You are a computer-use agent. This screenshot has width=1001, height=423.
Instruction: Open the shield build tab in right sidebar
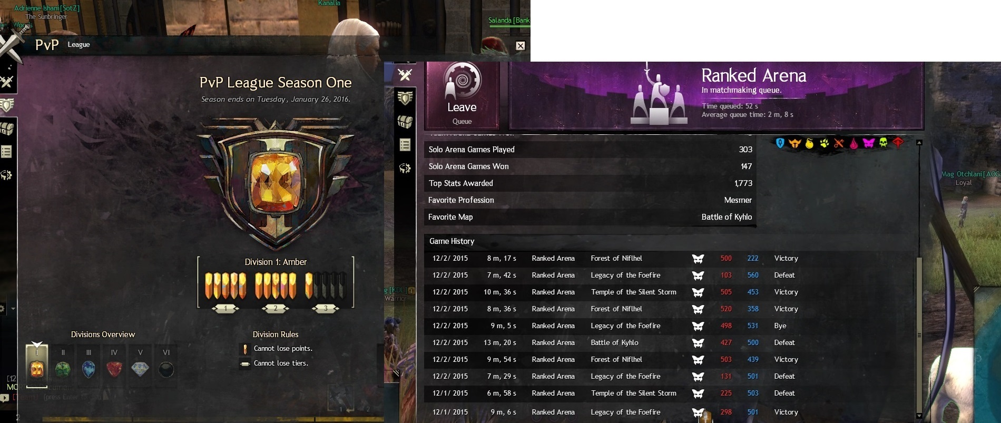[405, 99]
